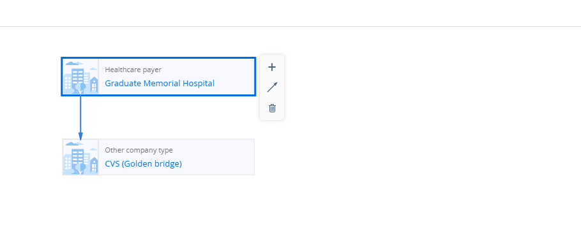Click CVS (Golden bridge) building thumbnail
The height and width of the screenshot is (247, 581).
81,157
